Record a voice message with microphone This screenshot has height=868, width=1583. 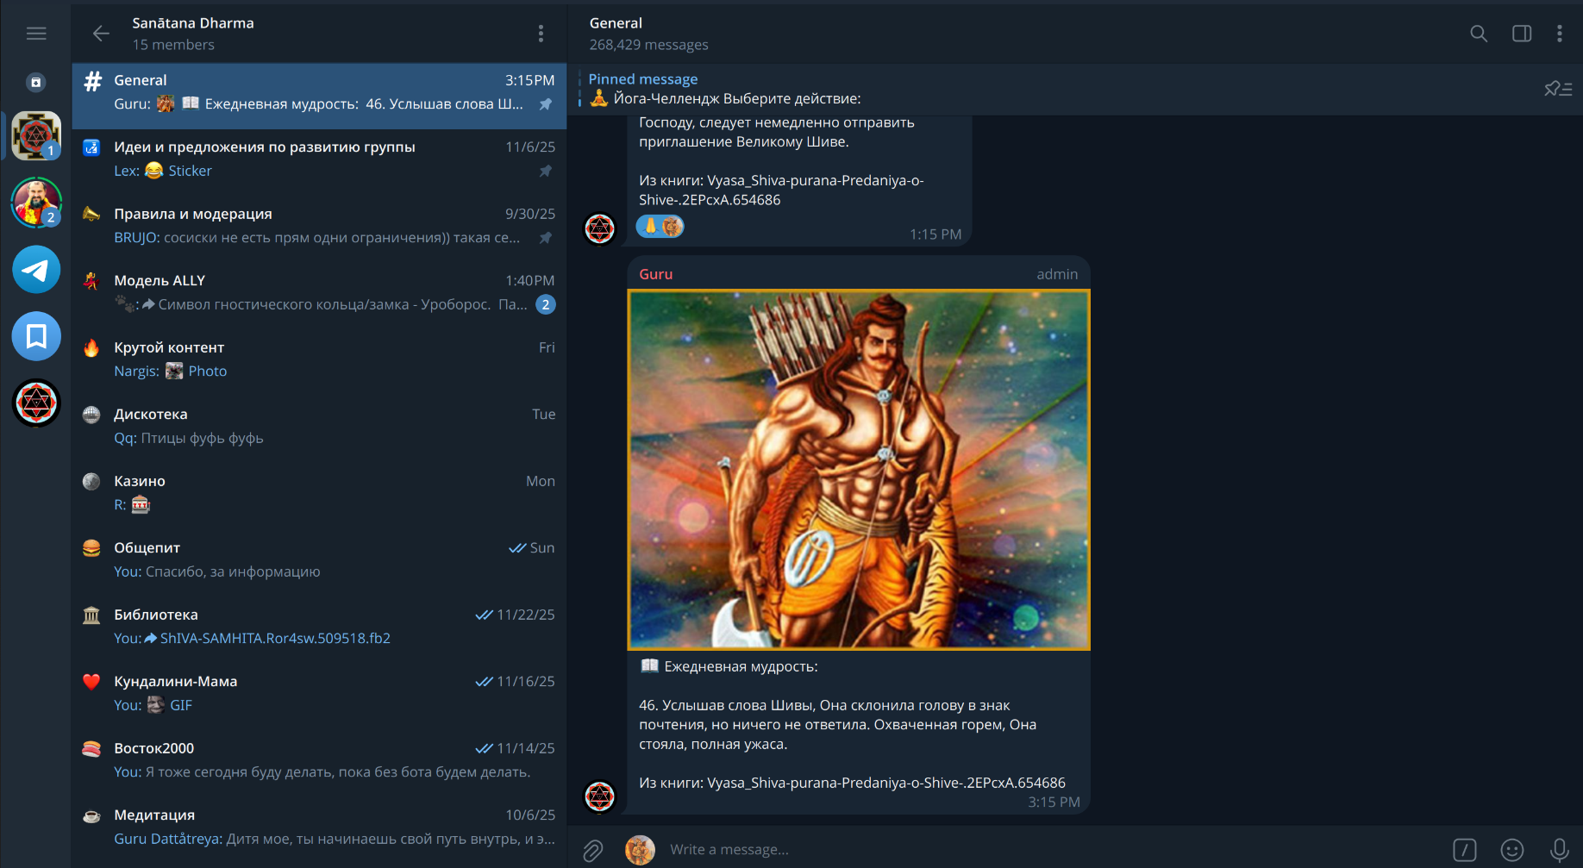[x=1559, y=850]
